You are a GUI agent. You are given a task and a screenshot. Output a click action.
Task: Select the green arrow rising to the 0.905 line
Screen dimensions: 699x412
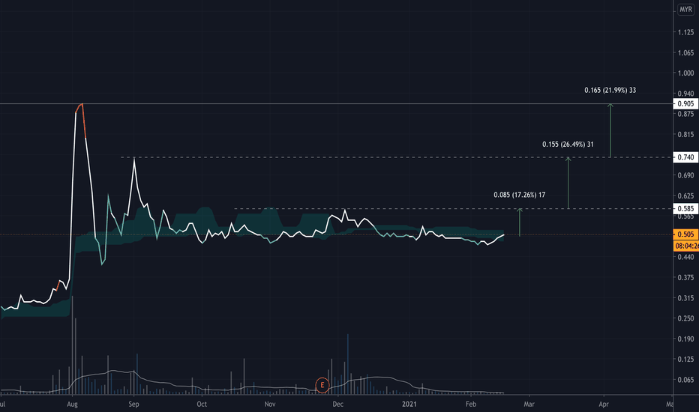(x=610, y=130)
